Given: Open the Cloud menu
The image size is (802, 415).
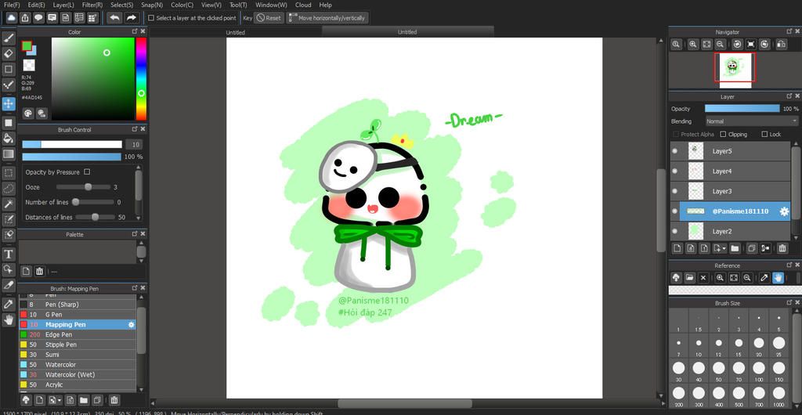Looking at the screenshot, I should click(x=303, y=5).
